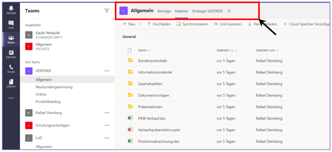Screen dimensions: 332x152
Task: Click the Angeheftet section label
Action: tap(33, 25)
